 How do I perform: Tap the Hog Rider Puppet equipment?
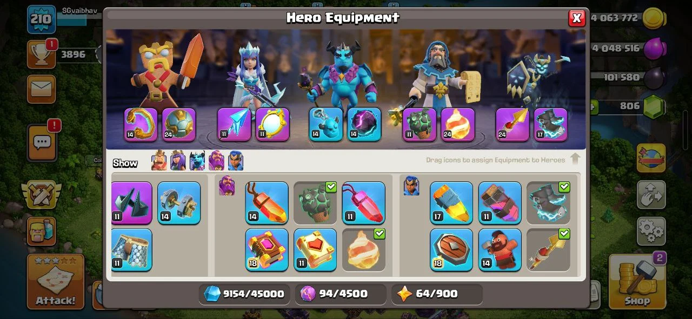[x=500, y=250]
